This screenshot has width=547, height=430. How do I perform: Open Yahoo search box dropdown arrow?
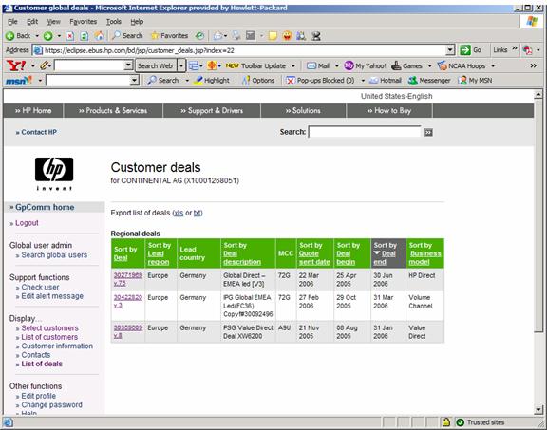128,65
